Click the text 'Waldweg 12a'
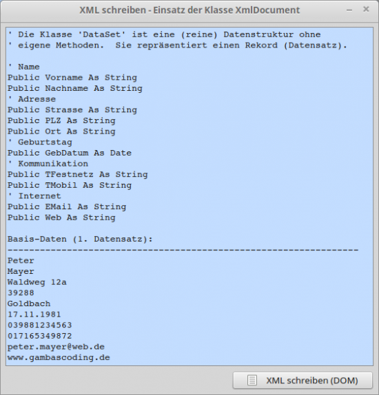Image resolution: width=379 pixels, height=395 pixels. pyautogui.click(x=37, y=282)
